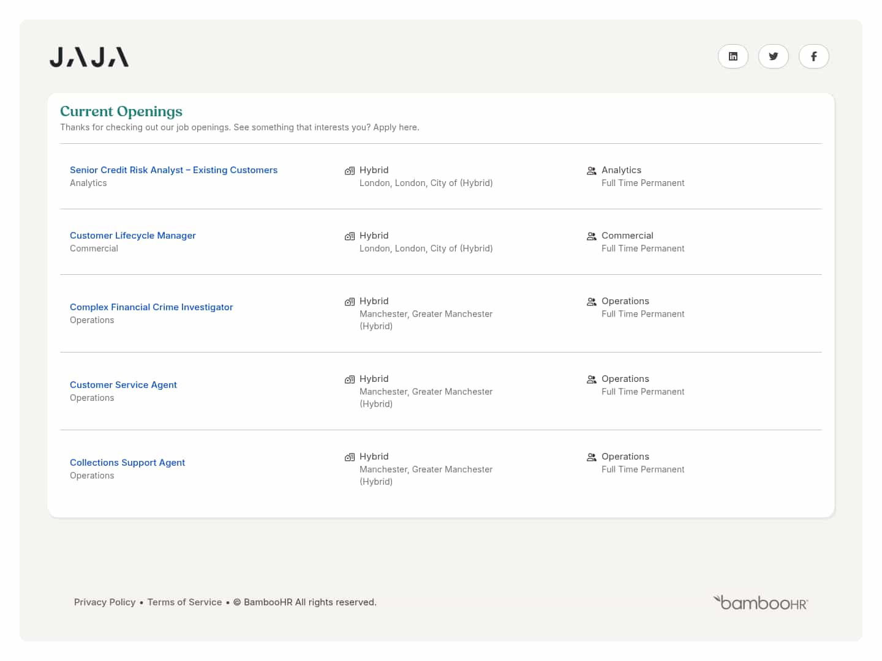Click 'London, London, City of (Hybrid)' in Senior Credit row
Viewport: 882px width, 661px height.
(426, 183)
